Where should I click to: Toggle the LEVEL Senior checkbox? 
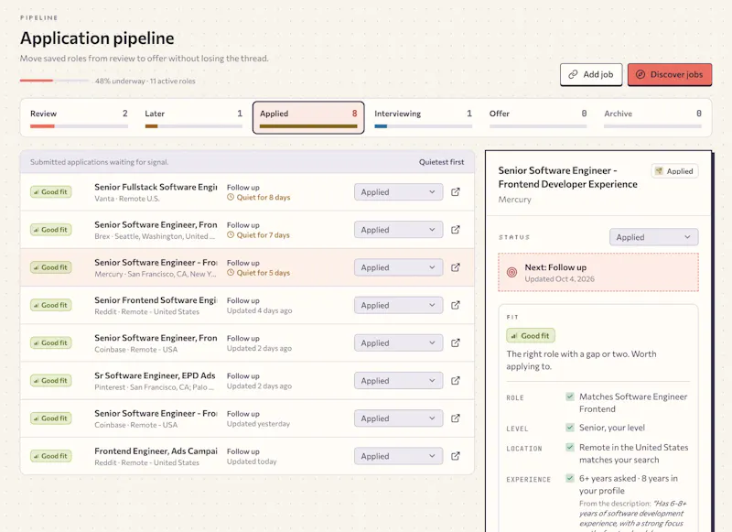[569, 428]
